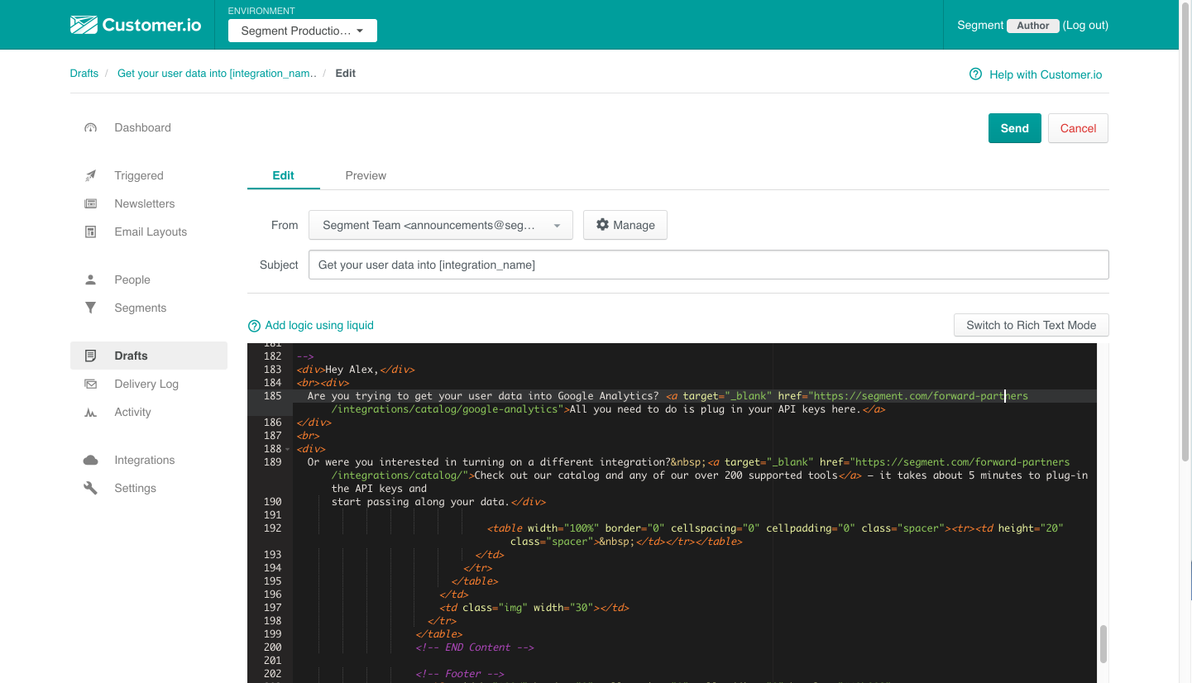The width and height of the screenshot is (1192, 683).
Task: Click the Segments funnel icon
Action: [91, 308]
